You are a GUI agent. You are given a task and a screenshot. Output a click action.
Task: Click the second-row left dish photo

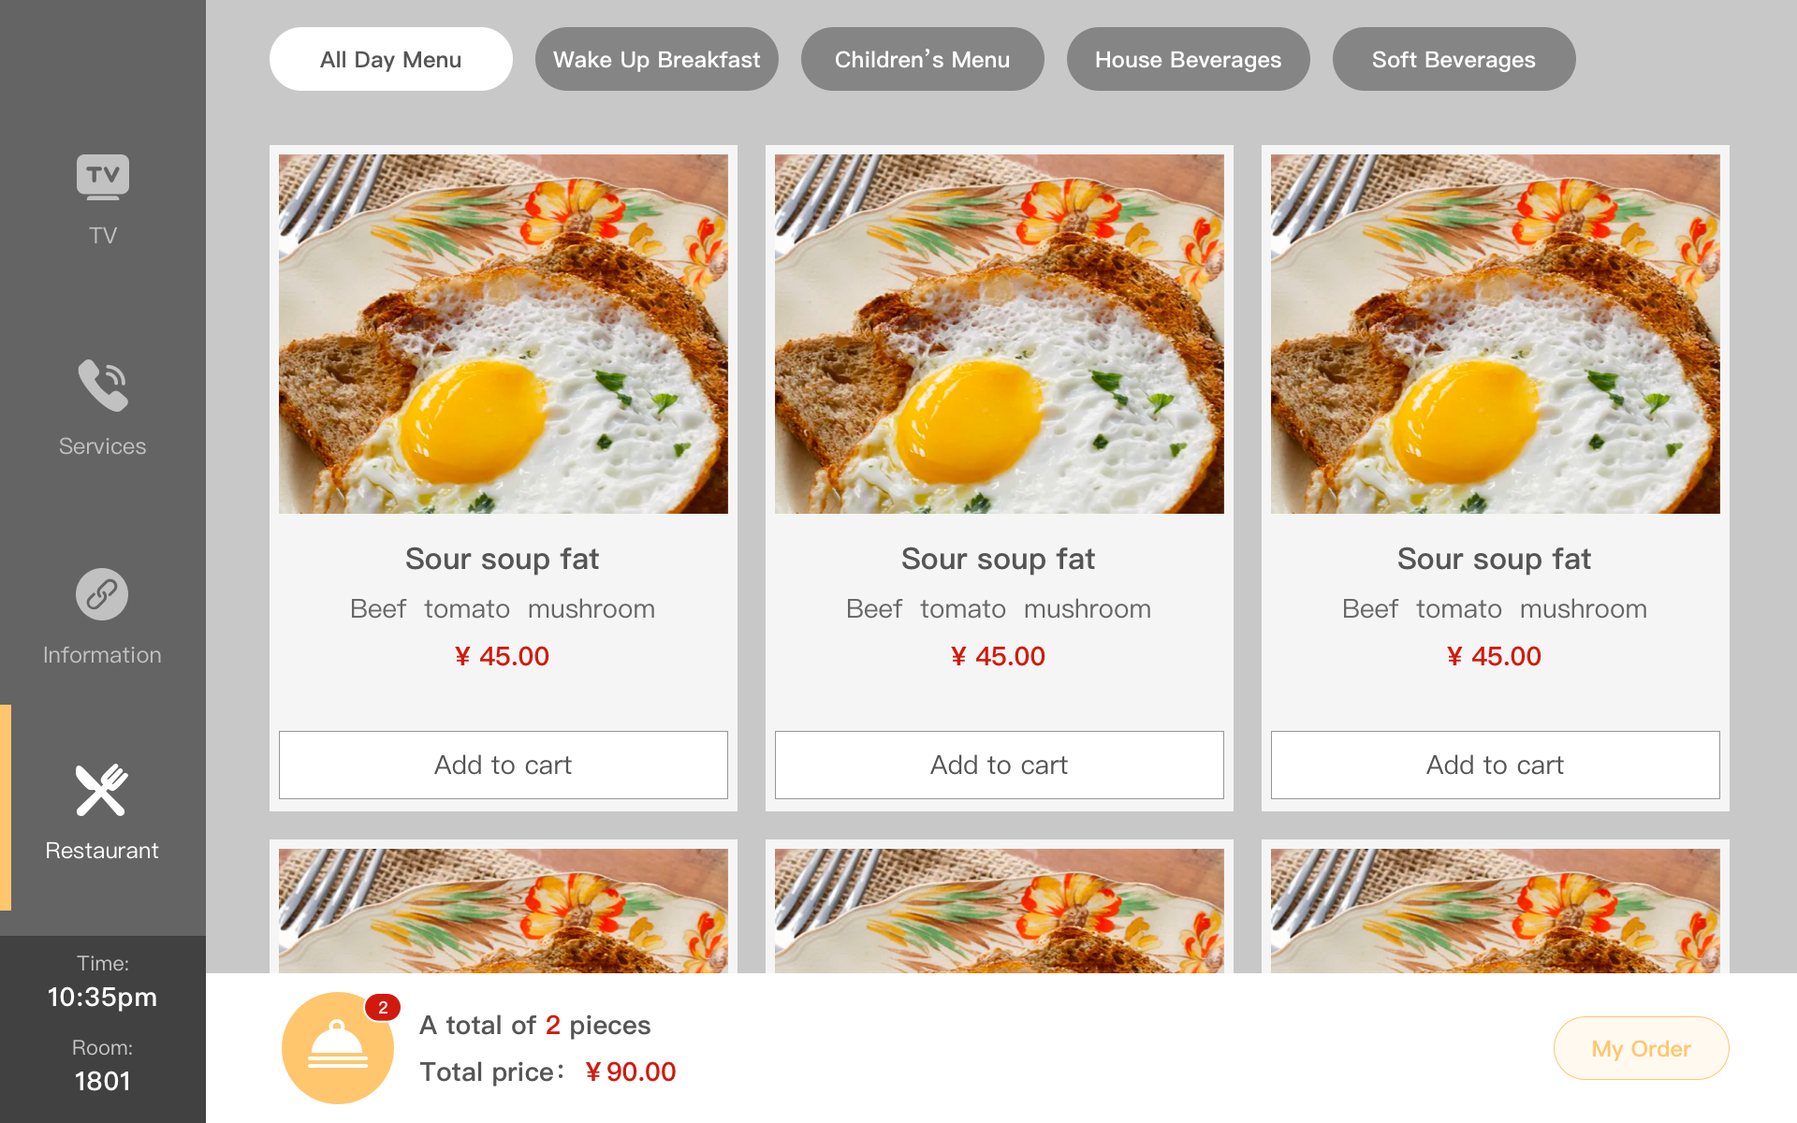pyautogui.click(x=503, y=910)
